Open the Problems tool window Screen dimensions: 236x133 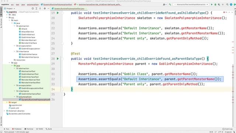pos(17,129)
